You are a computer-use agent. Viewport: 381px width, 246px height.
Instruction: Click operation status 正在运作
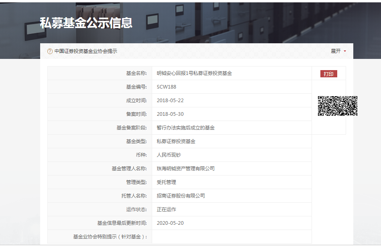tap(168, 209)
